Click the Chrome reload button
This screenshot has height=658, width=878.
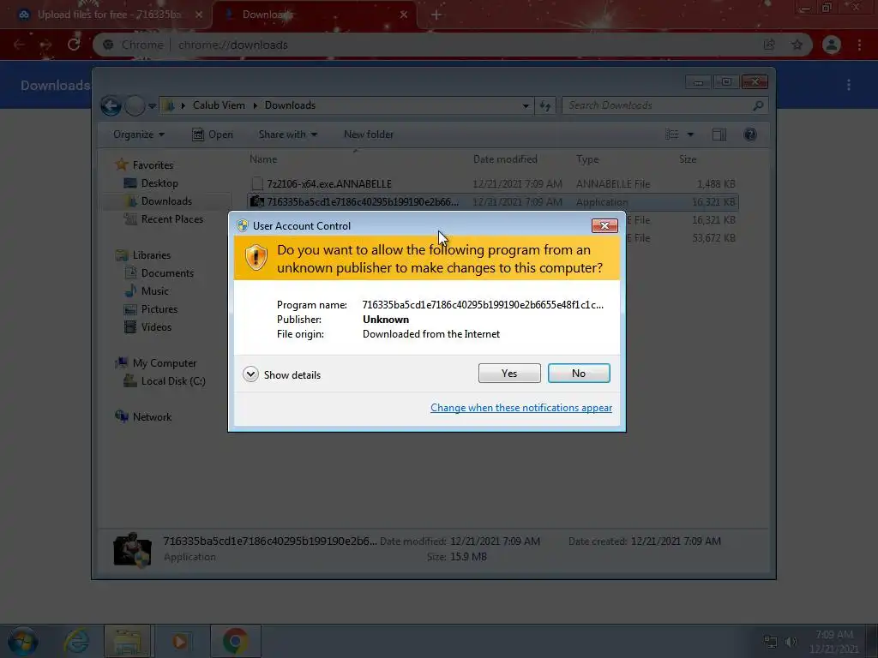point(74,45)
